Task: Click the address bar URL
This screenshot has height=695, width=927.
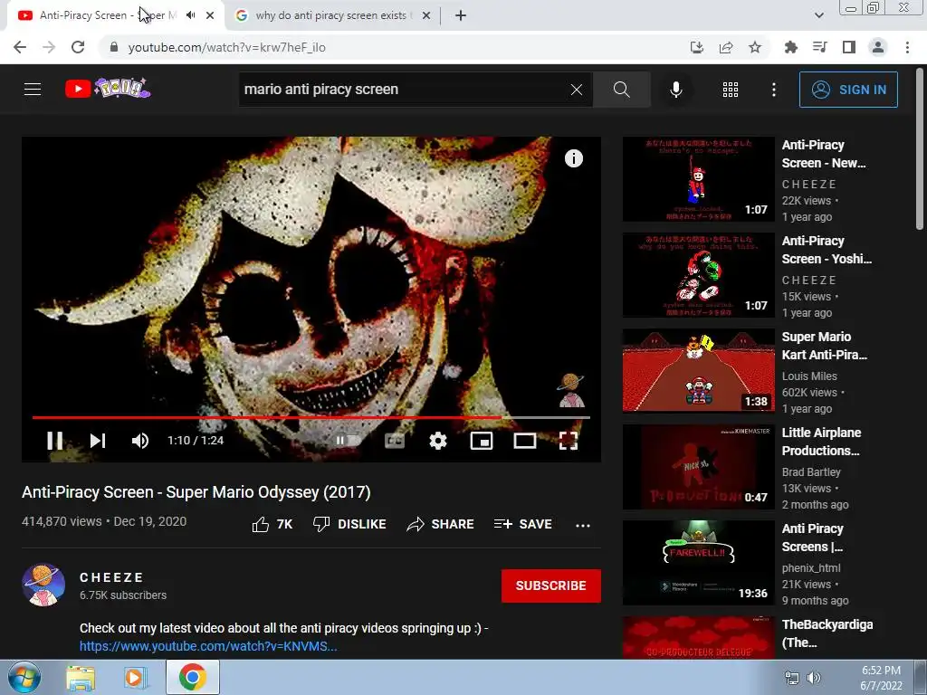Action: (227, 47)
